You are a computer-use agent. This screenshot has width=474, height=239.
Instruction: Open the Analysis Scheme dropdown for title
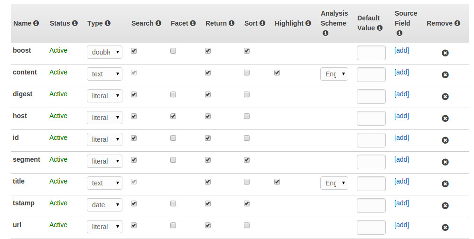pos(334,183)
